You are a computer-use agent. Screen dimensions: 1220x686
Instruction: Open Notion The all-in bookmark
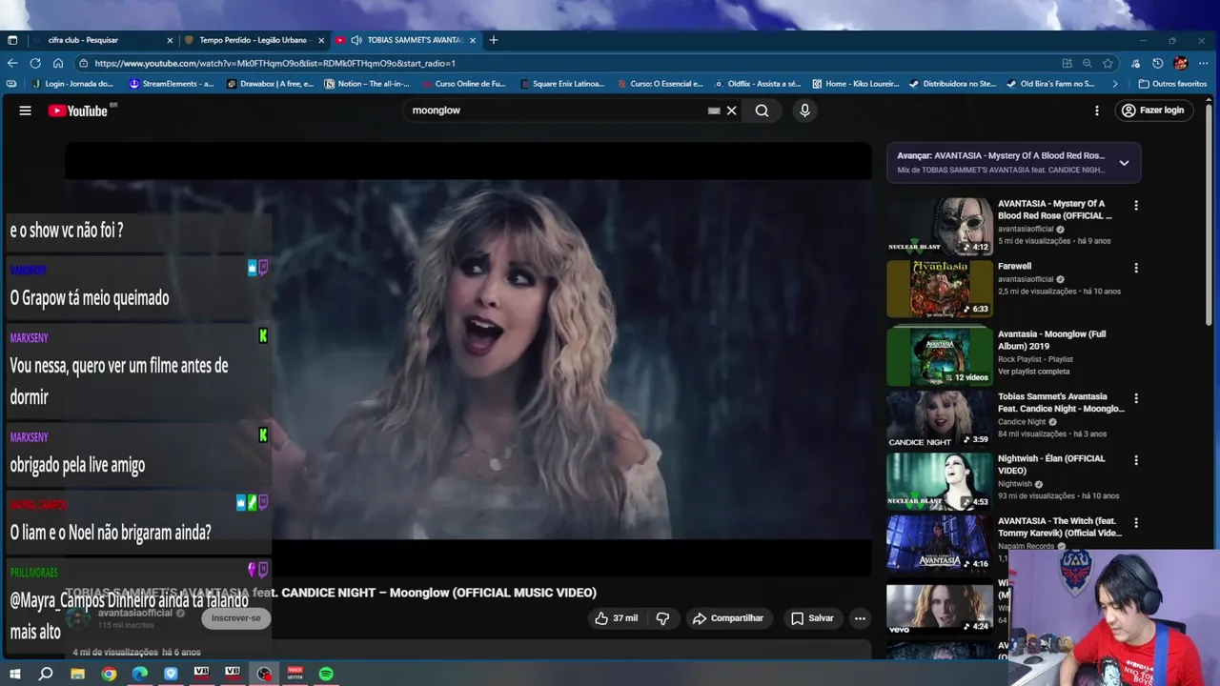coord(368,84)
